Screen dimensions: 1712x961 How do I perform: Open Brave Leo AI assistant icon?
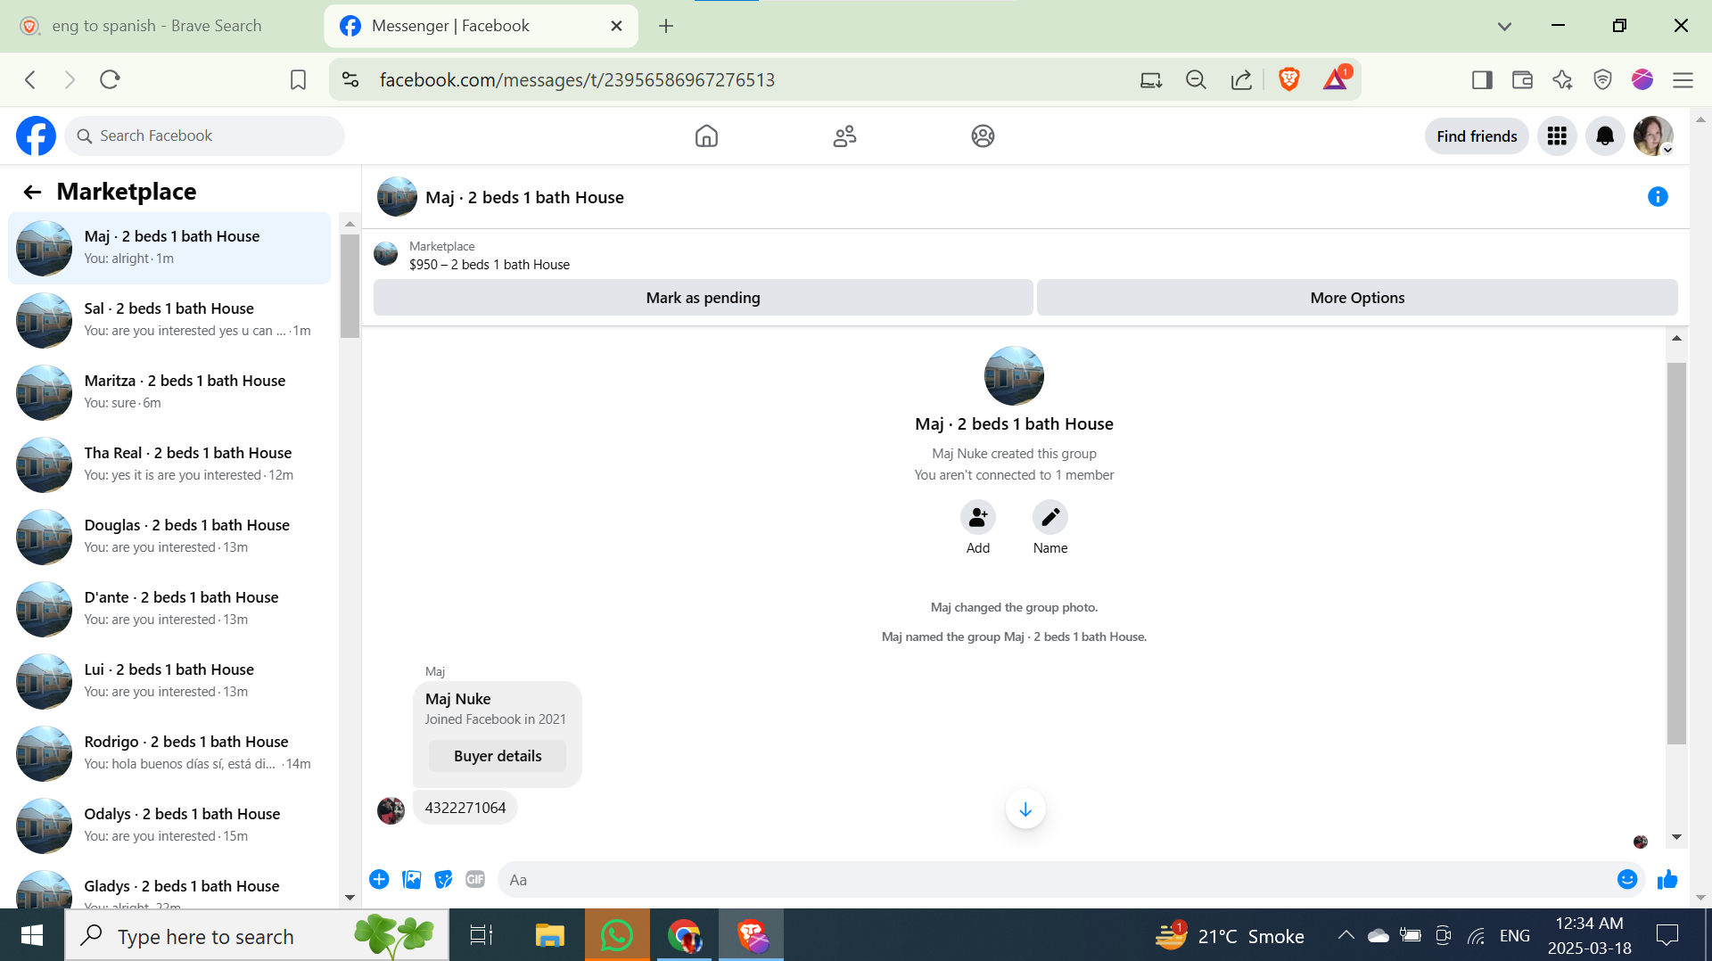1562,80
